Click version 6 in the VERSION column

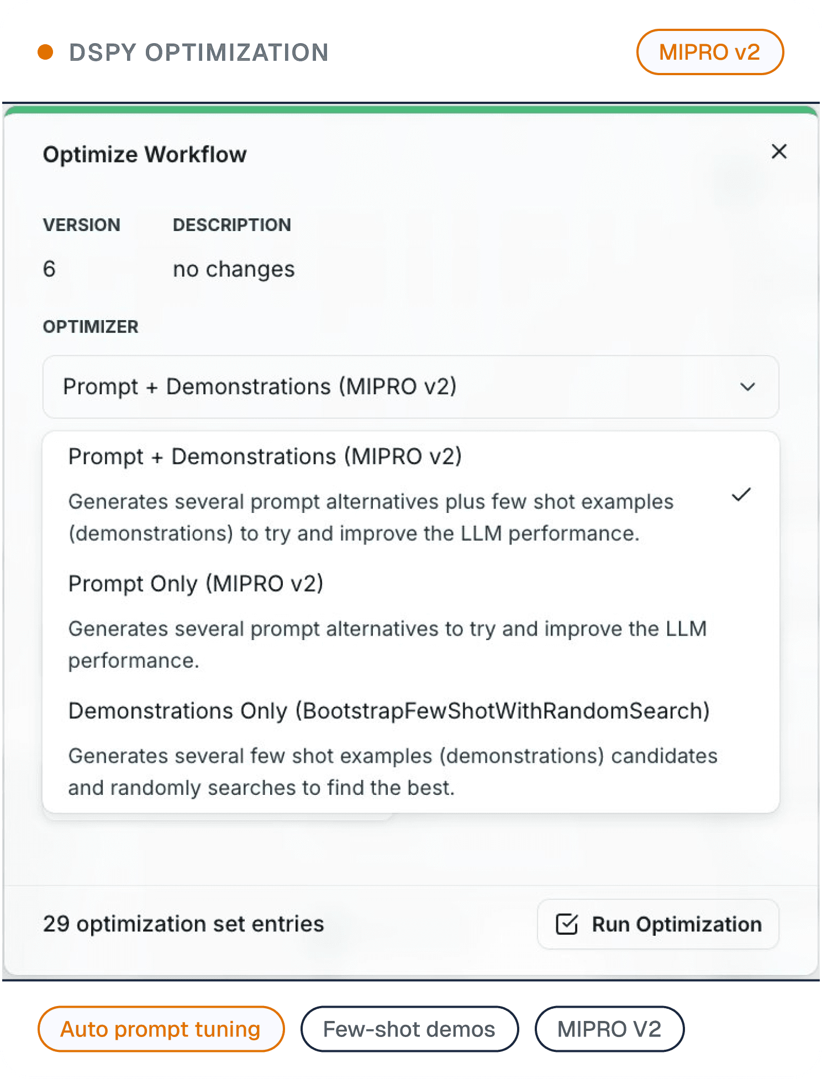(49, 269)
